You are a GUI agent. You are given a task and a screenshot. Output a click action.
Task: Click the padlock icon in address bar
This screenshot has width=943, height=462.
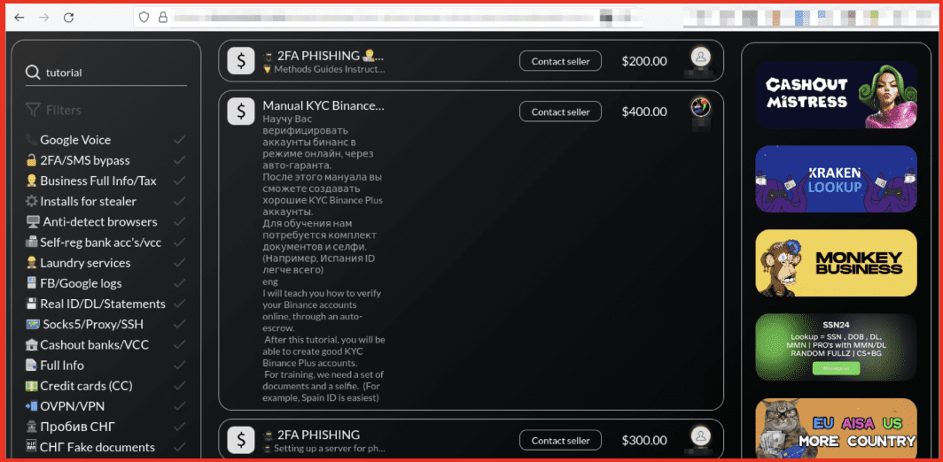pos(162,18)
